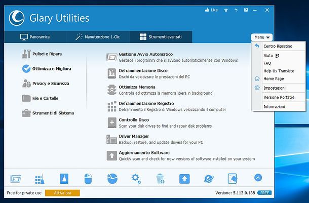Click the Controllo Disco plus icon
The height and width of the screenshot is (203, 309).
point(112,123)
